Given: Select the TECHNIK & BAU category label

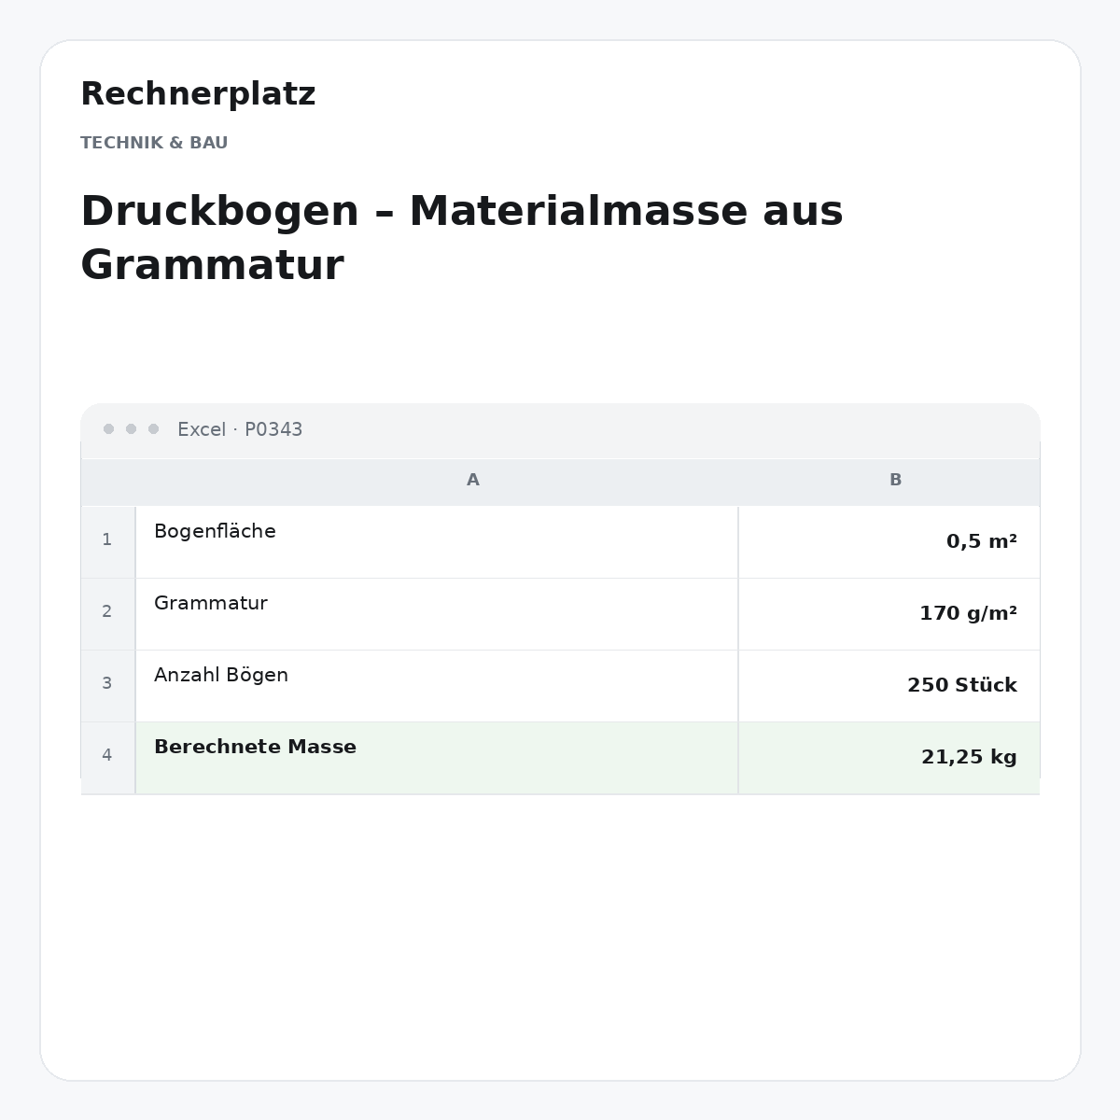Looking at the screenshot, I should (154, 143).
